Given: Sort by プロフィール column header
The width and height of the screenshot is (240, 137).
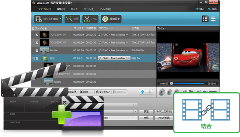Looking at the screenshot, I should pyautogui.click(x=114, y=28).
